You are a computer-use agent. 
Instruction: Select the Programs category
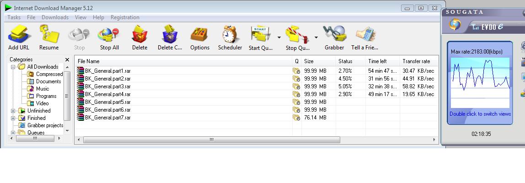46,96
